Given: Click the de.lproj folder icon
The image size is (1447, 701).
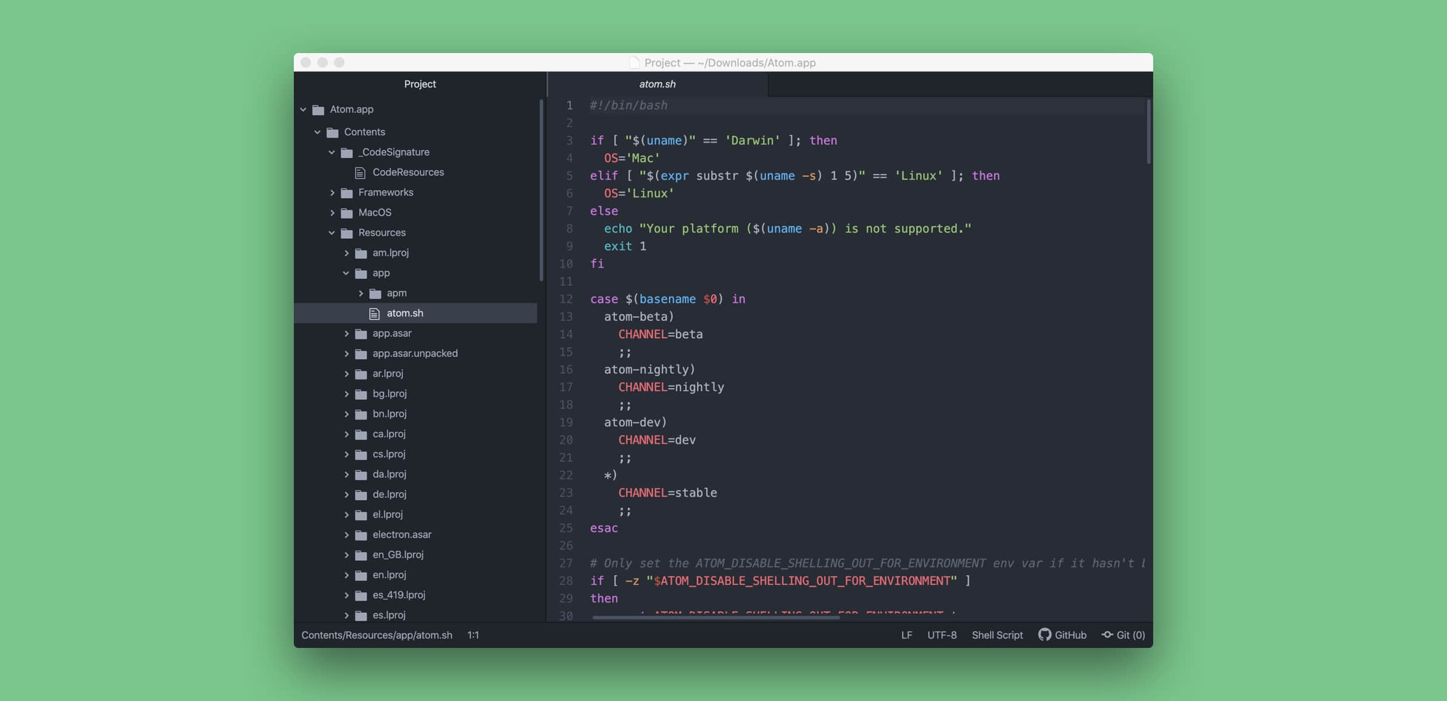Looking at the screenshot, I should (x=361, y=495).
